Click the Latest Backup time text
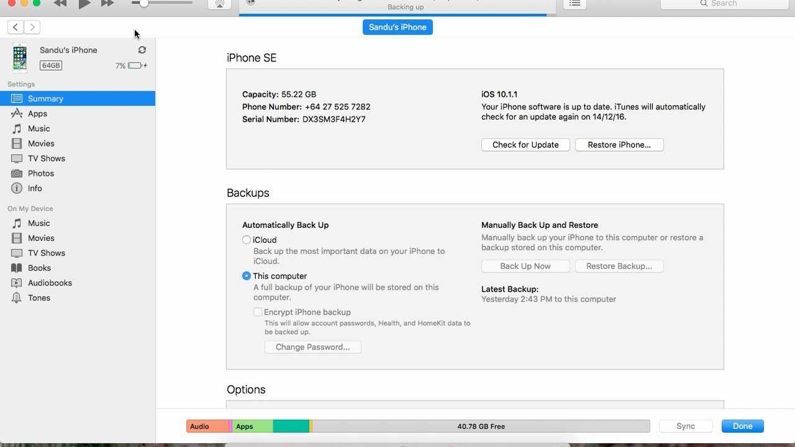This screenshot has width=795, height=447. 548,299
